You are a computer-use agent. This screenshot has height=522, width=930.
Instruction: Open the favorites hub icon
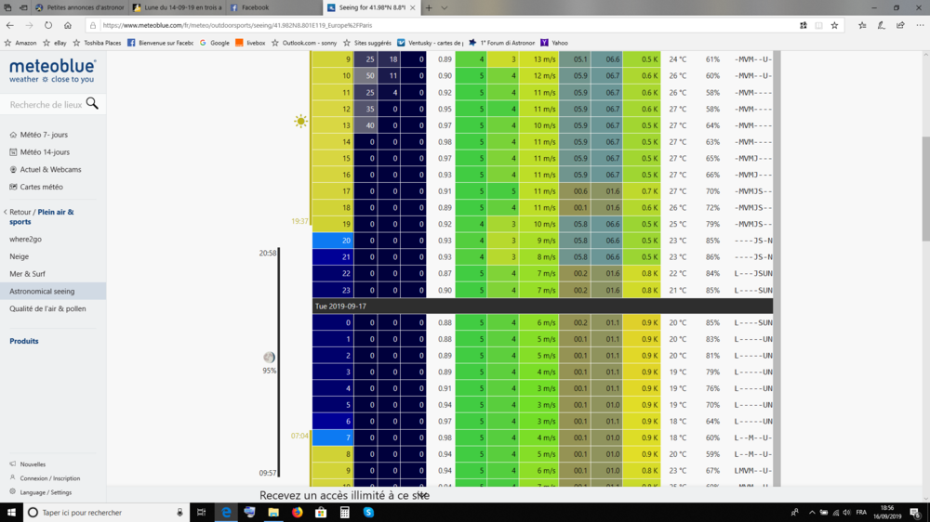[x=862, y=25]
